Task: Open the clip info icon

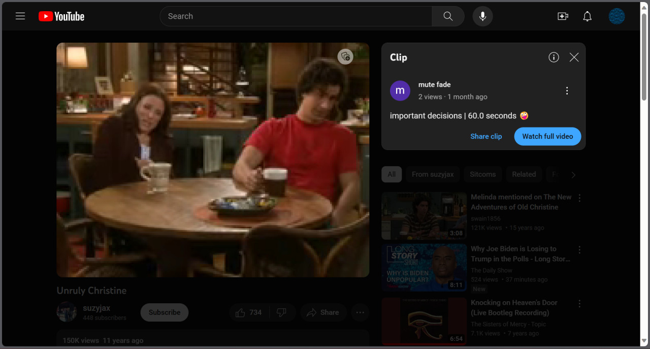Action: coord(554,57)
